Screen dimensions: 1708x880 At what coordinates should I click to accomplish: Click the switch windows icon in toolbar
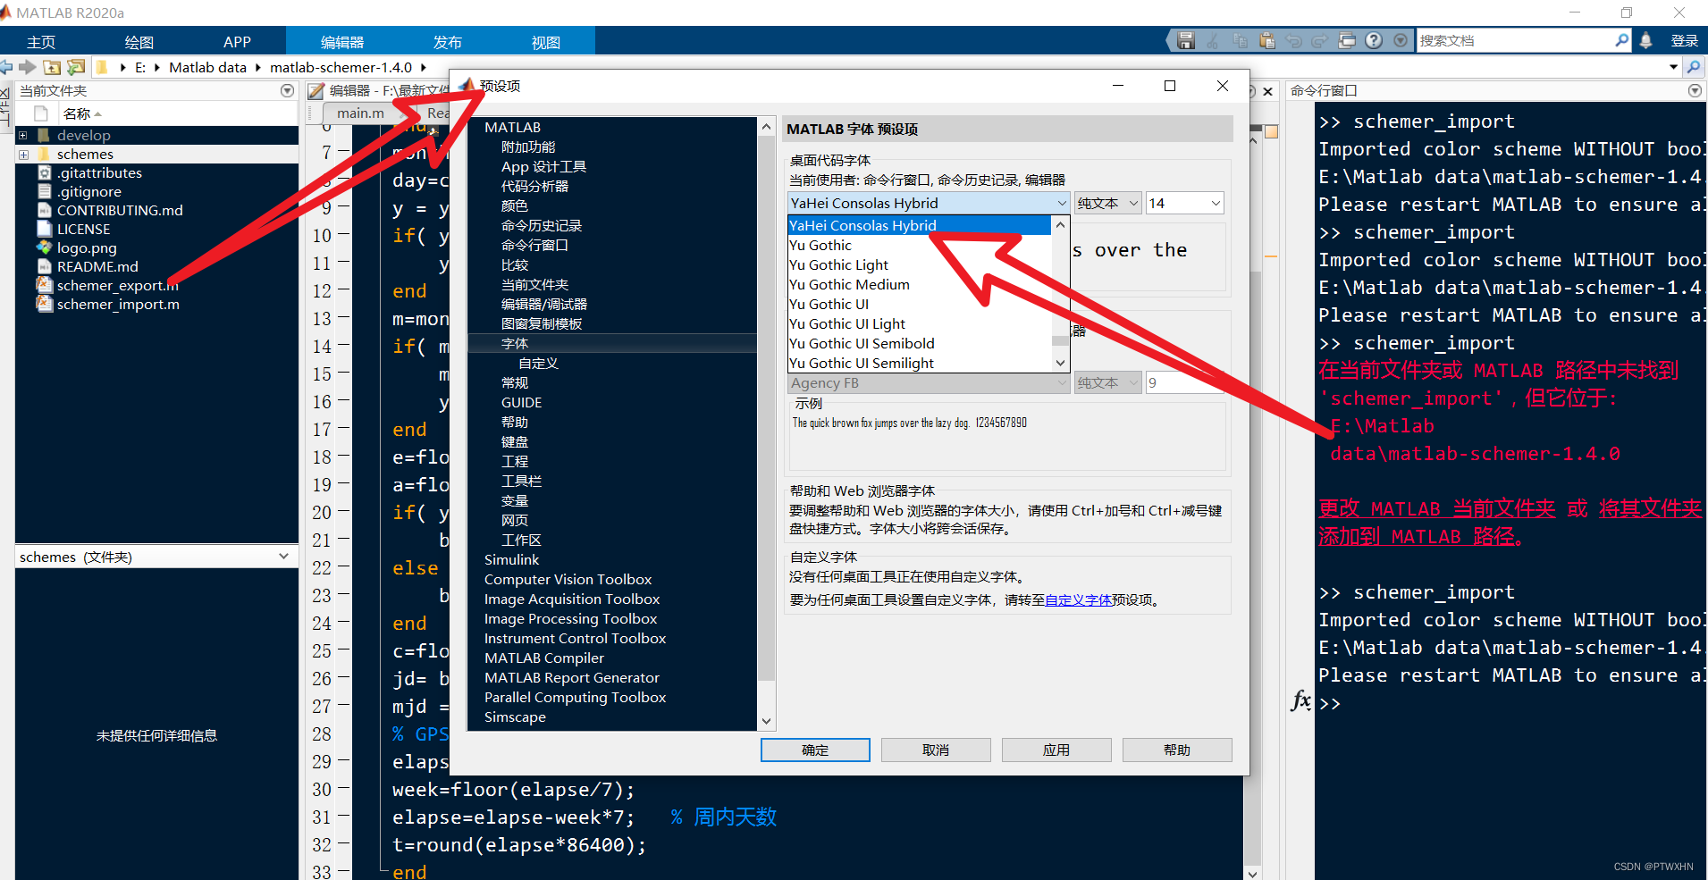tap(1347, 40)
